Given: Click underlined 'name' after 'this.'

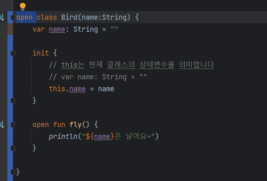Looking at the screenshot, I should point(77,89).
